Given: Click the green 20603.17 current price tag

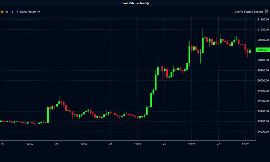Looking at the screenshot, I should pos(263,50).
